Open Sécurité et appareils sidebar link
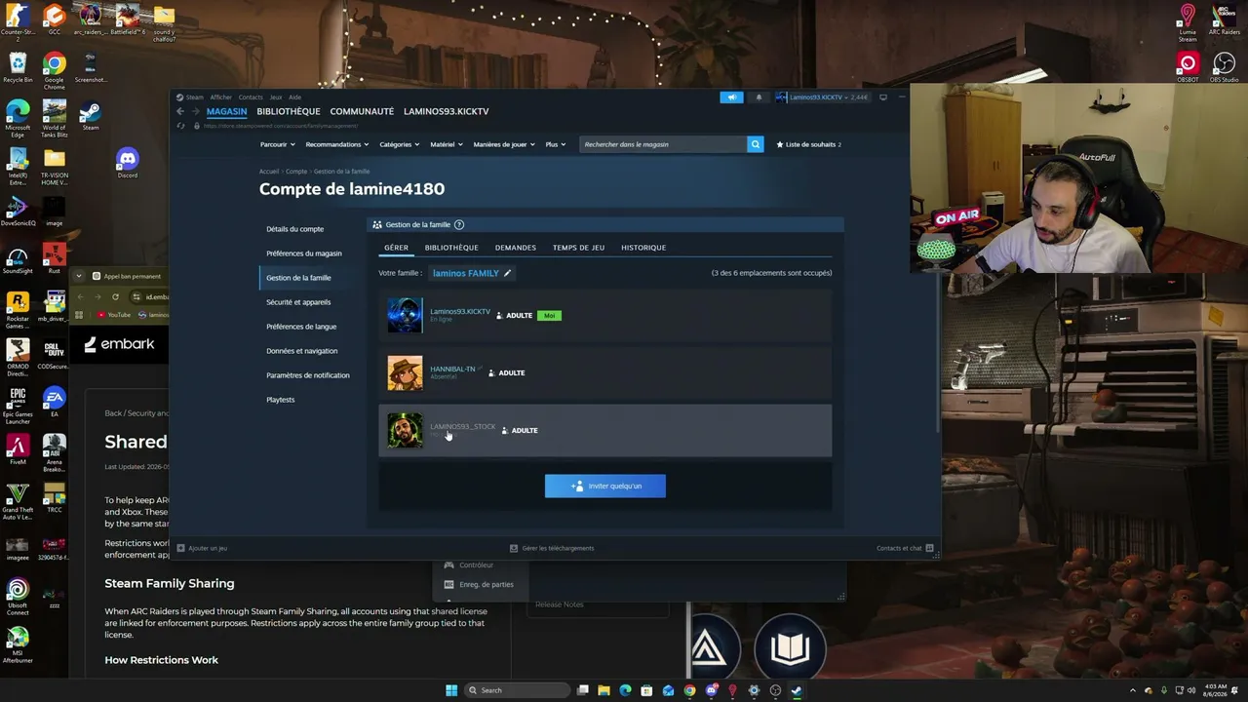 click(298, 302)
